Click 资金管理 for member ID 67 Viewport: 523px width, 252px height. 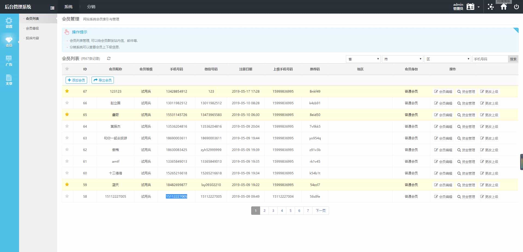coord(466,92)
